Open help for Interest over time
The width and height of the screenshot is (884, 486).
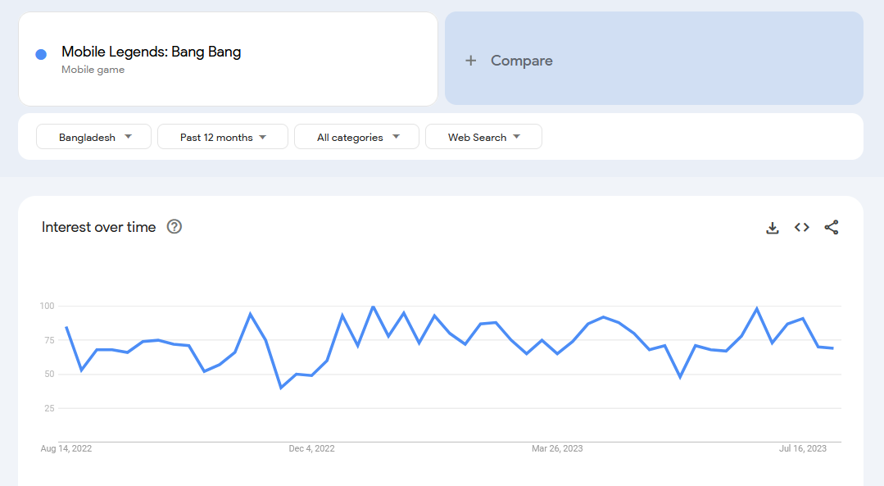[175, 227]
